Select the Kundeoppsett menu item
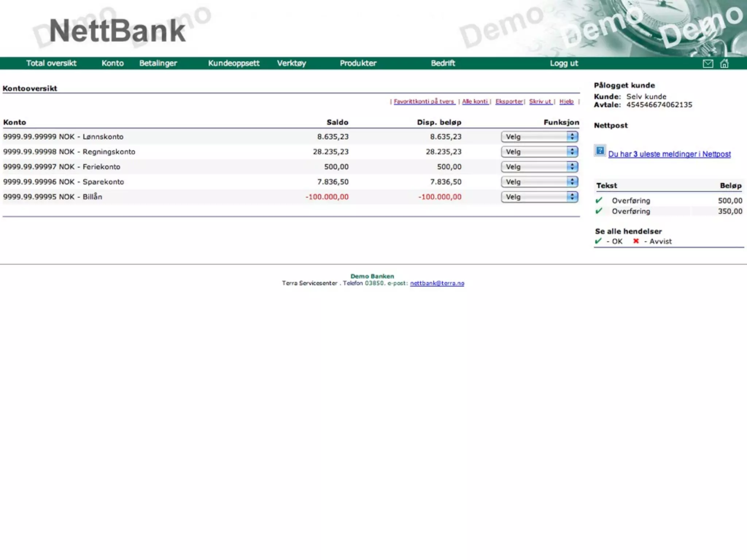The width and height of the screenshot is (747, 560). (233, 63)
